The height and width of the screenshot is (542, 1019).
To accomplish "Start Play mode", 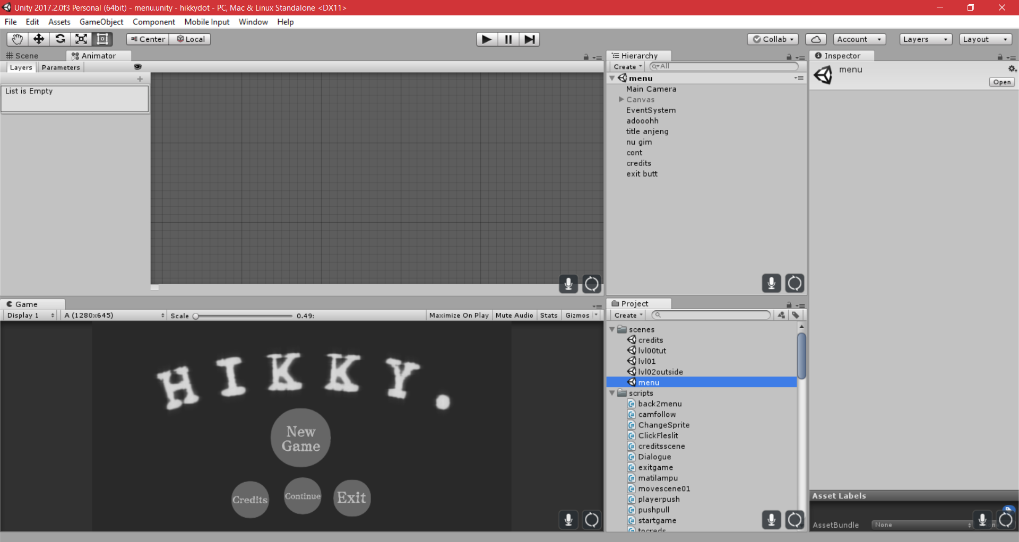I will pyautogui.click(x=486, y=39).
